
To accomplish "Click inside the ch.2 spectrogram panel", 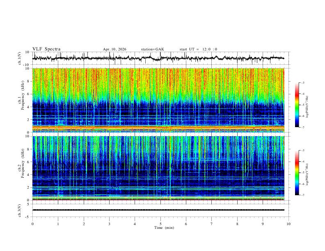I will [x=158, y=168].
